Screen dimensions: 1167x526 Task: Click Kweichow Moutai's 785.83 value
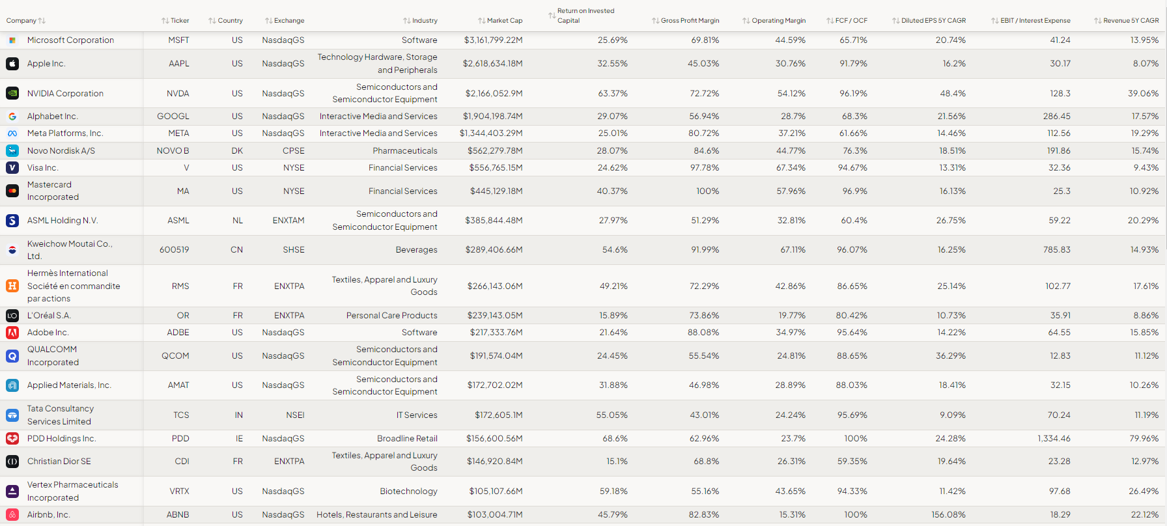1057,250
